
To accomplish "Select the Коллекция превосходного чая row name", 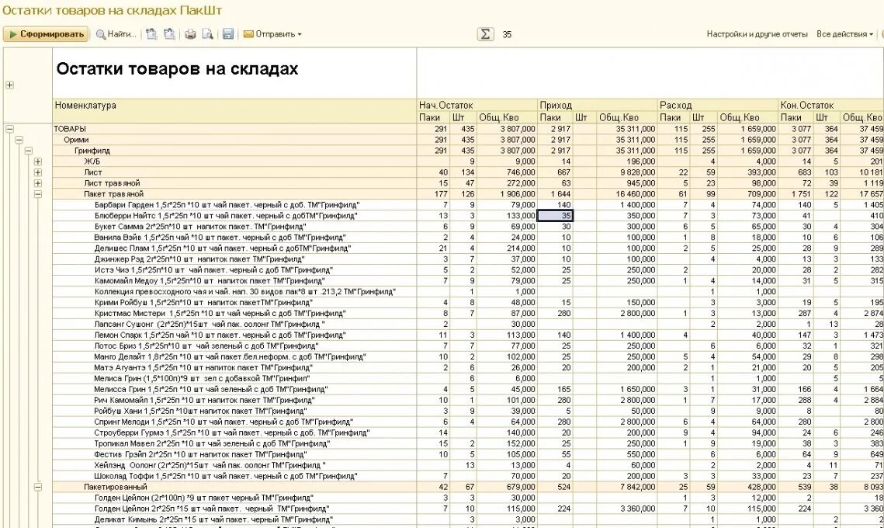I will point(244,292).
